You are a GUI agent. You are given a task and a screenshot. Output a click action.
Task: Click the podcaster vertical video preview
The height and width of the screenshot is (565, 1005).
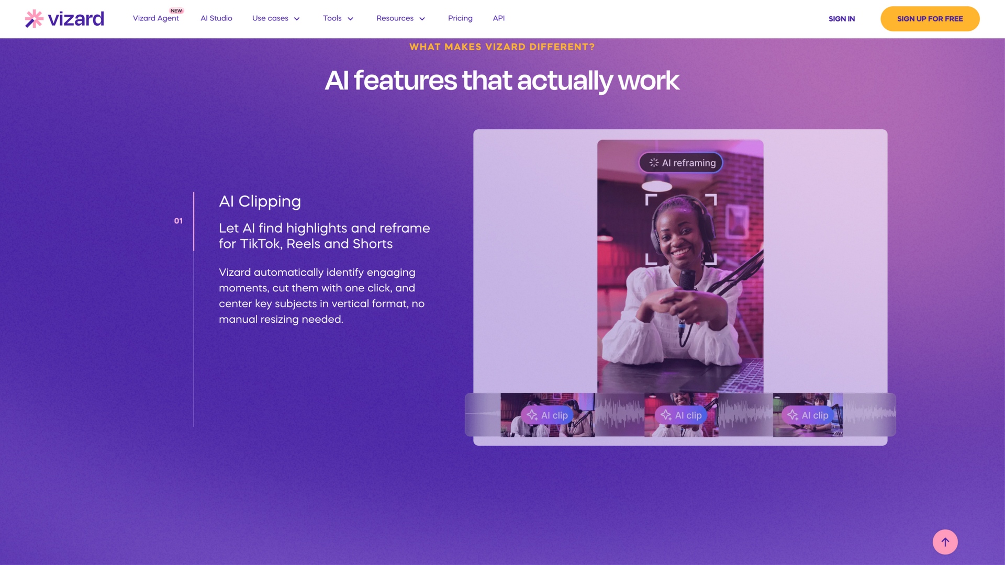click(x=680, y=266)
